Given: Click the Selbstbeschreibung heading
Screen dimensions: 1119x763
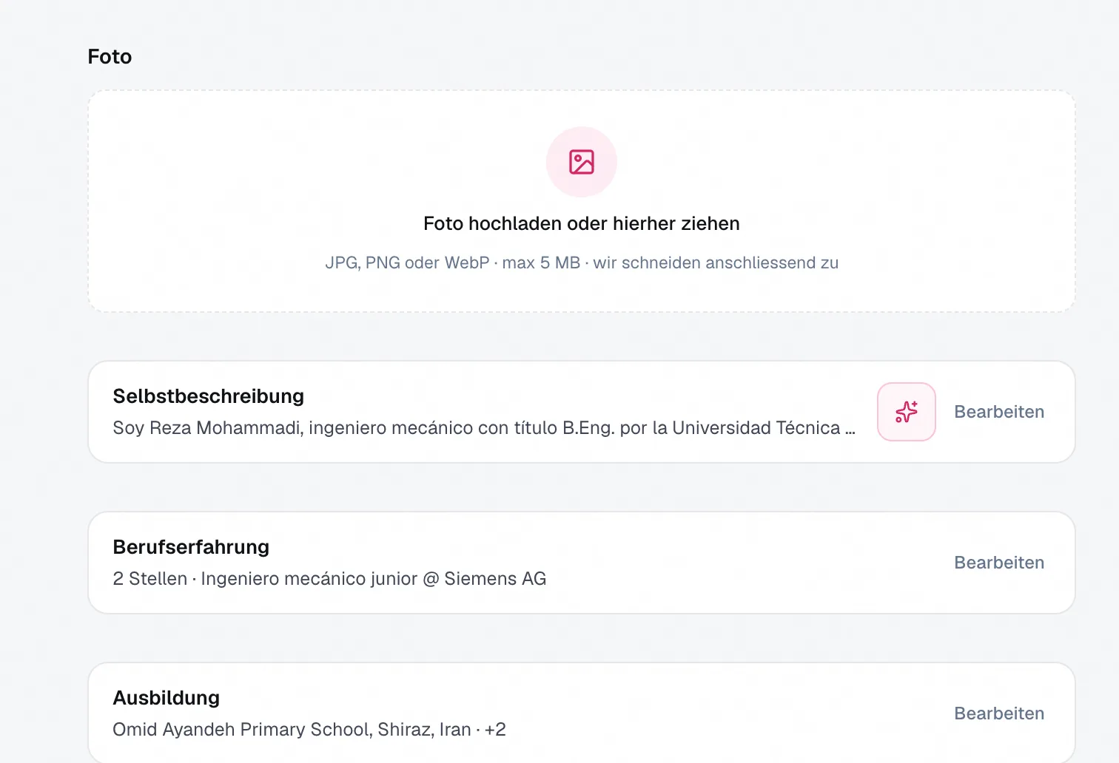Looking at the screenshot, I should coord(209,396).
